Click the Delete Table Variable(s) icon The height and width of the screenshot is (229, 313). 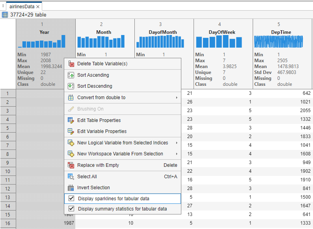71,64
